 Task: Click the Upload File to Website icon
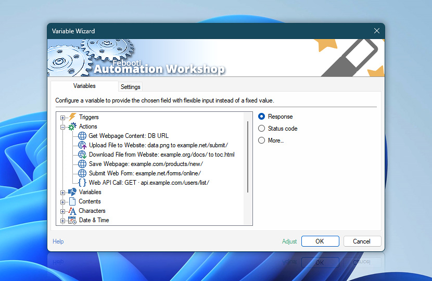point(82,145)
